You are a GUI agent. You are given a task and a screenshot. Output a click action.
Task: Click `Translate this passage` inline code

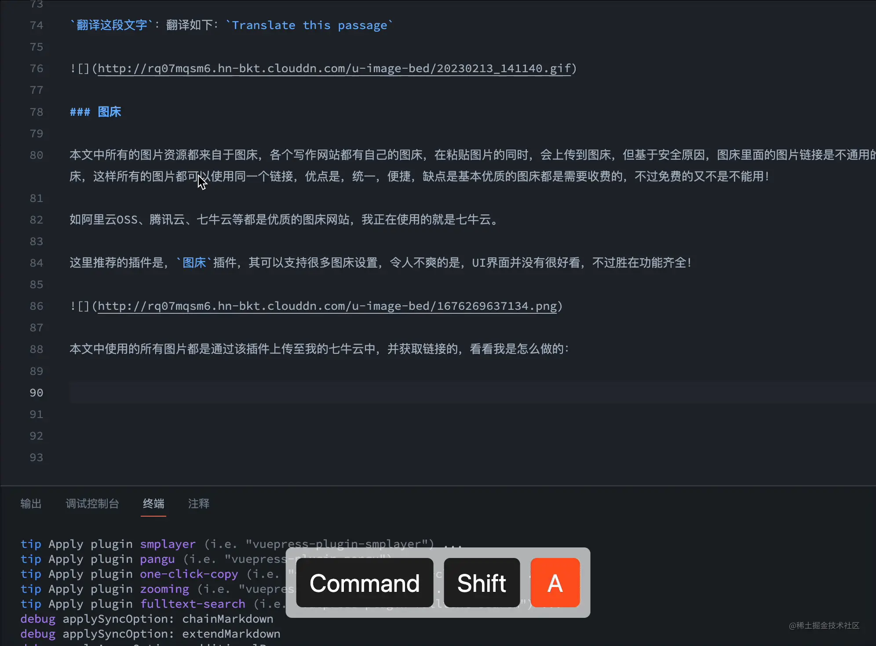(x=310, y=26)
